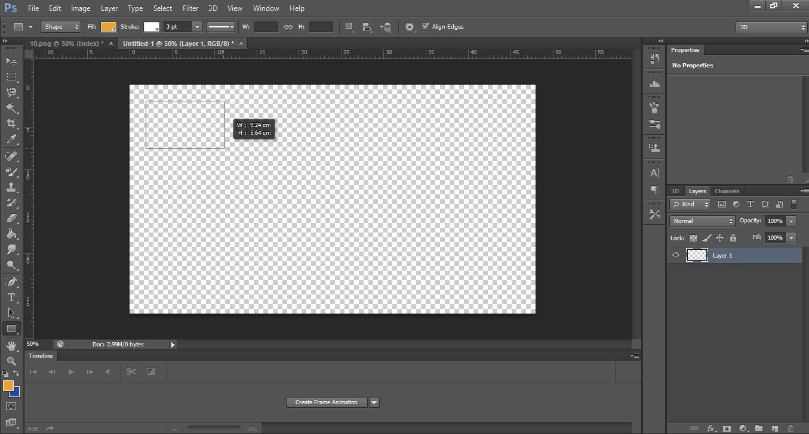Screen dimensions: 809x434
Task: Open the Normal blend mode dropdown
Action: point(702,221)
